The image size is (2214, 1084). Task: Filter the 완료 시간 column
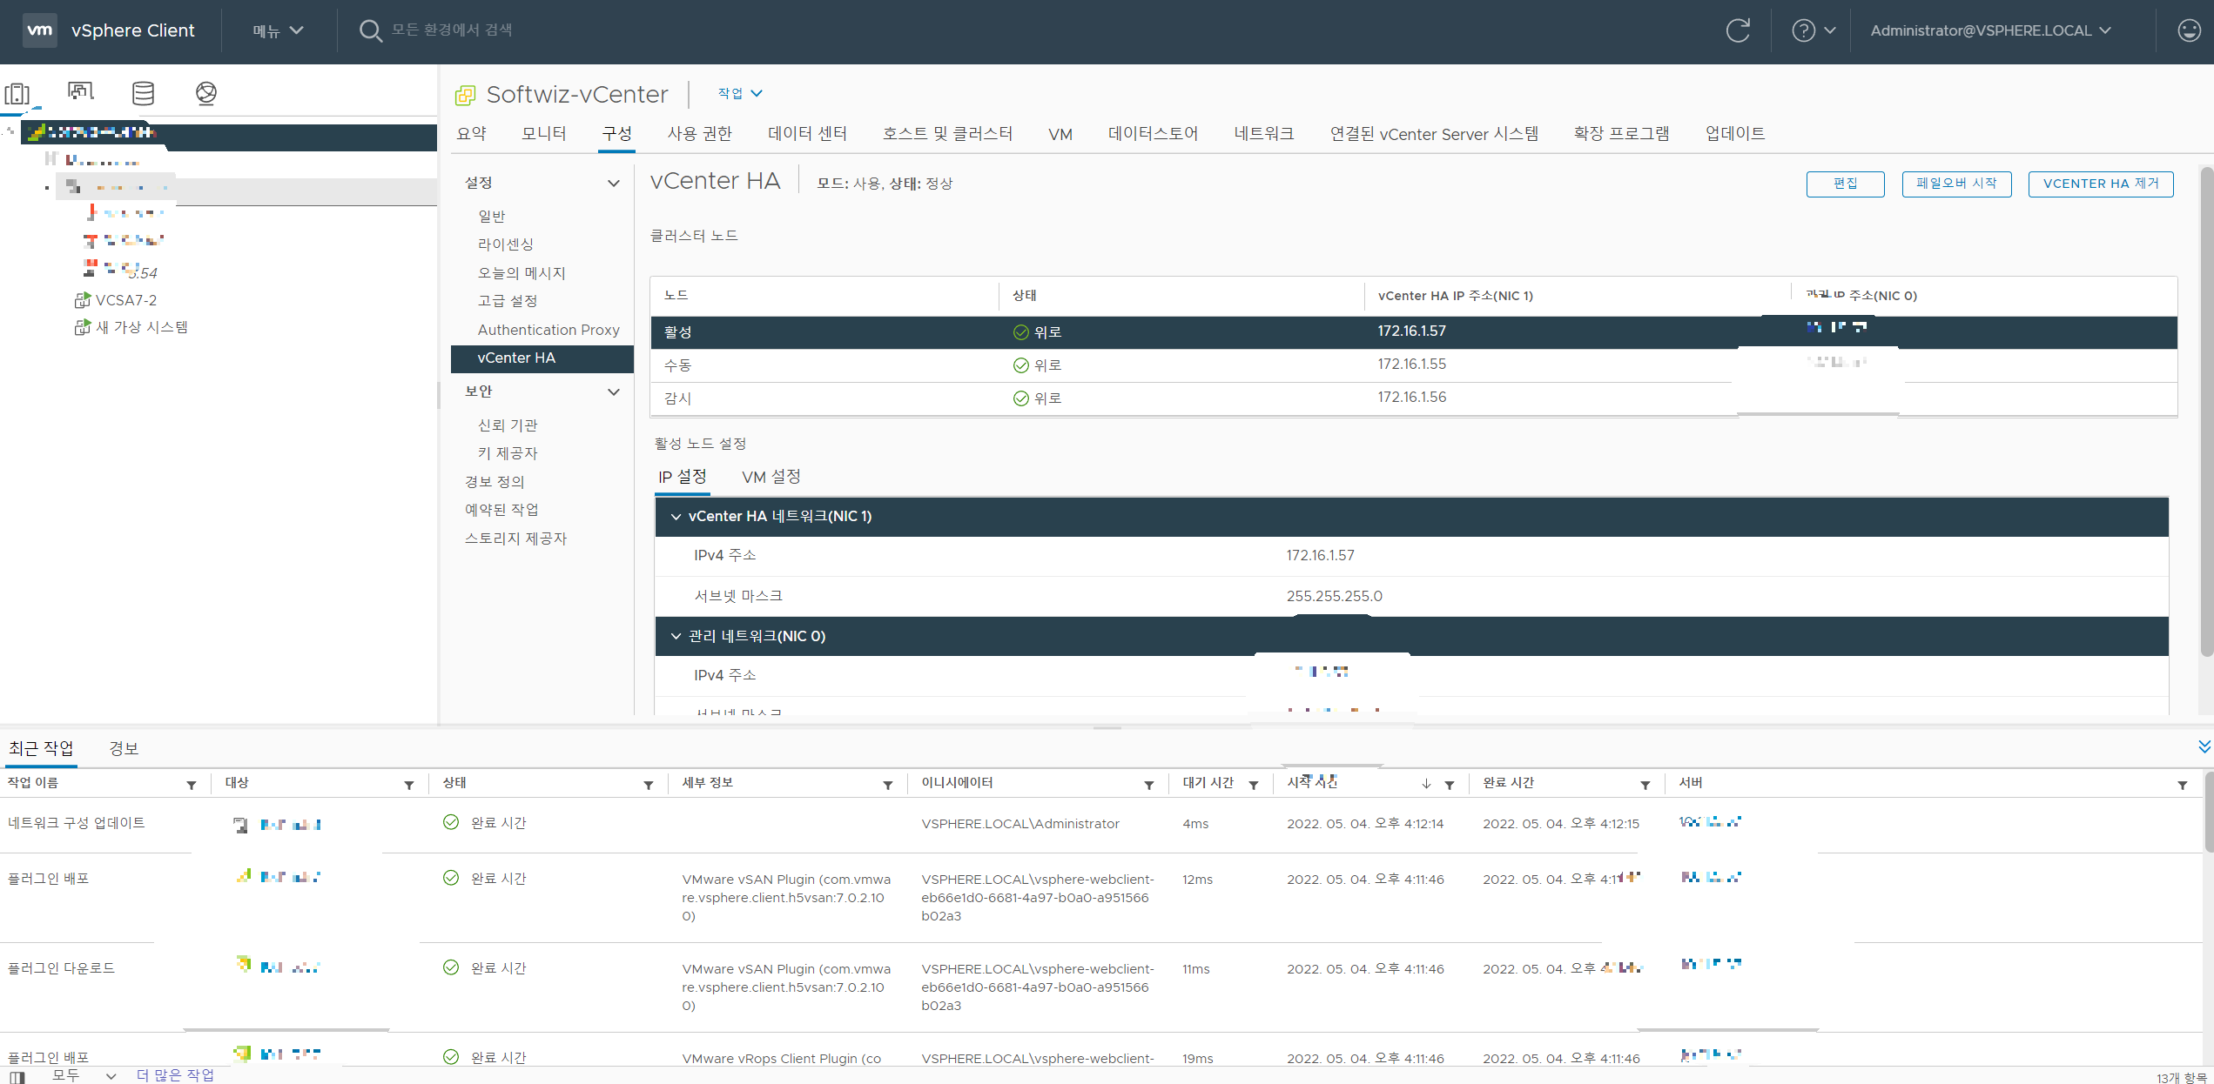tap(1645, 785)
